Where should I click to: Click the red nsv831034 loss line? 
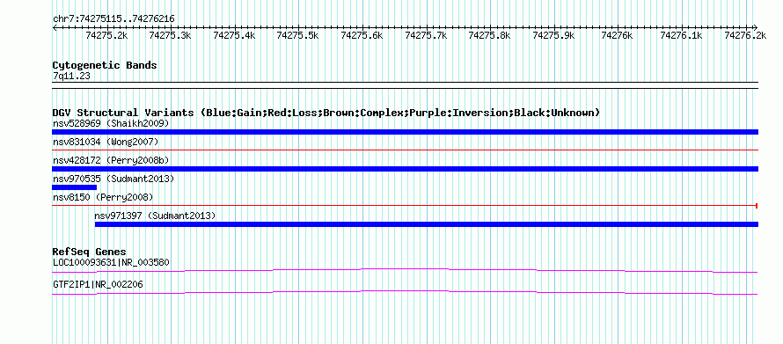point(405,150)
